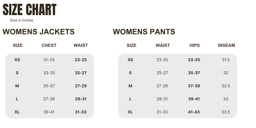The height and width of the screenshot is (128, 256).
Task: Click the bold jacket waist value 29-31
Action: coord(81,99)
